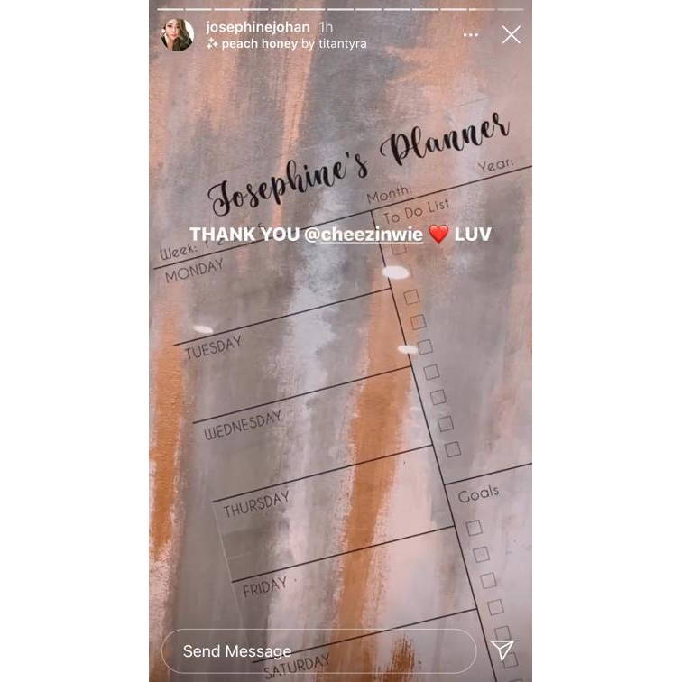
Task: Tap the Goals heading
Action: click(478, 493)
